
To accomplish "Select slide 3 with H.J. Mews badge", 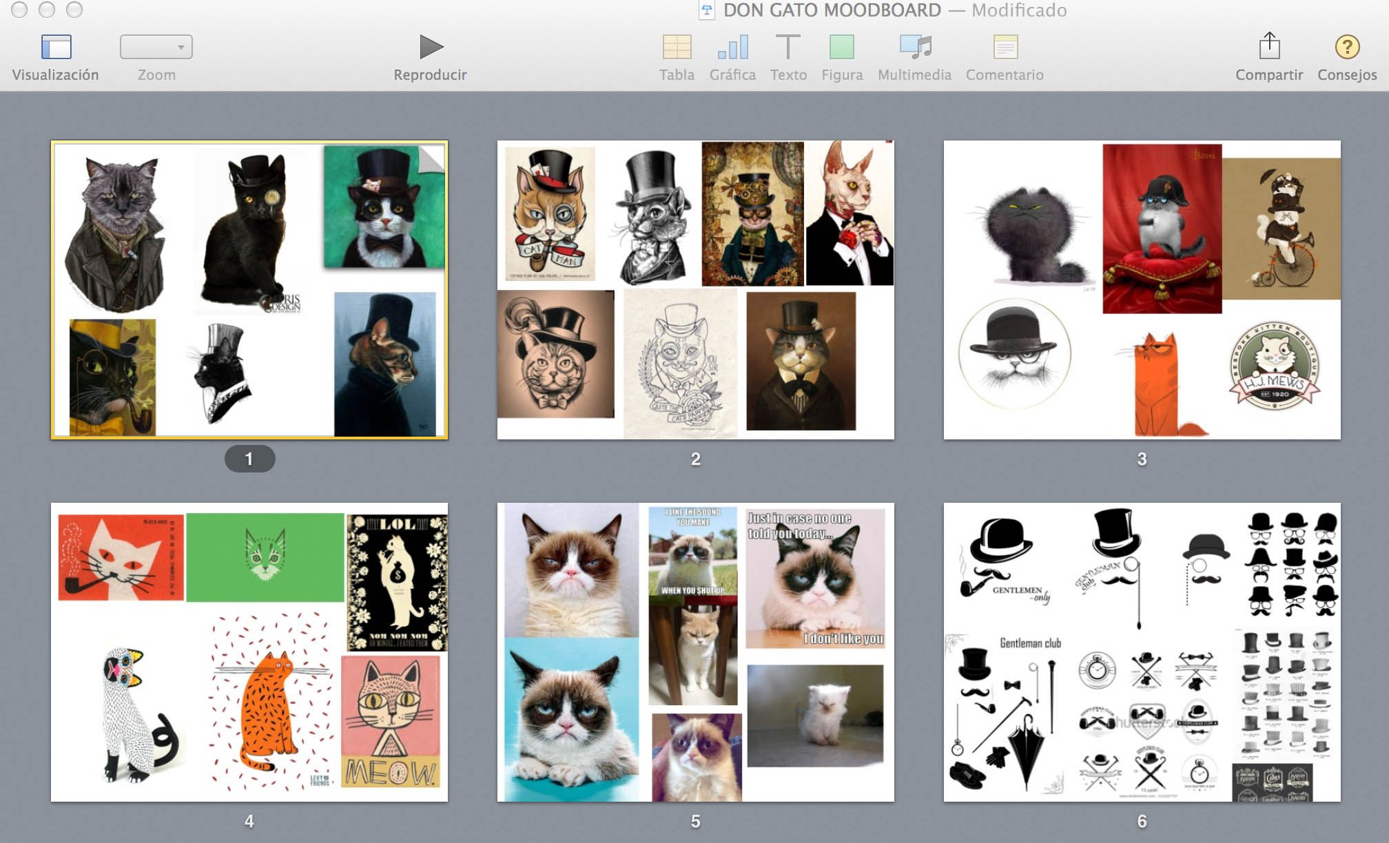I will (1142, 289).
